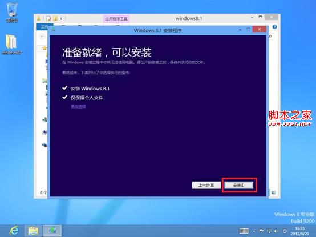The height and width of the screenshot is (237, 316).
Task: Click Explorer large icons view button
Action: 273,192
